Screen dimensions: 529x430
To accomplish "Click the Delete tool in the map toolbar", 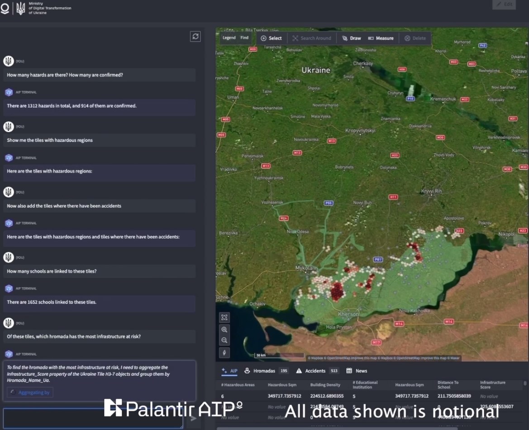I will point(415,38).
